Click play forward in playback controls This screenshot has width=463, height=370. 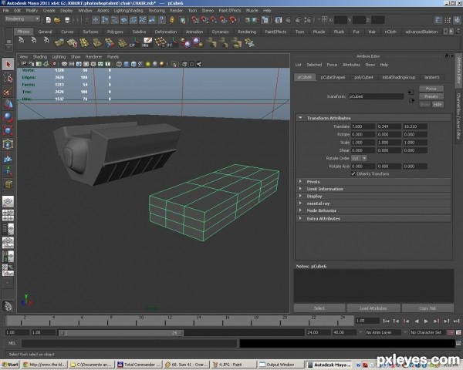click(x=426, y=321)
